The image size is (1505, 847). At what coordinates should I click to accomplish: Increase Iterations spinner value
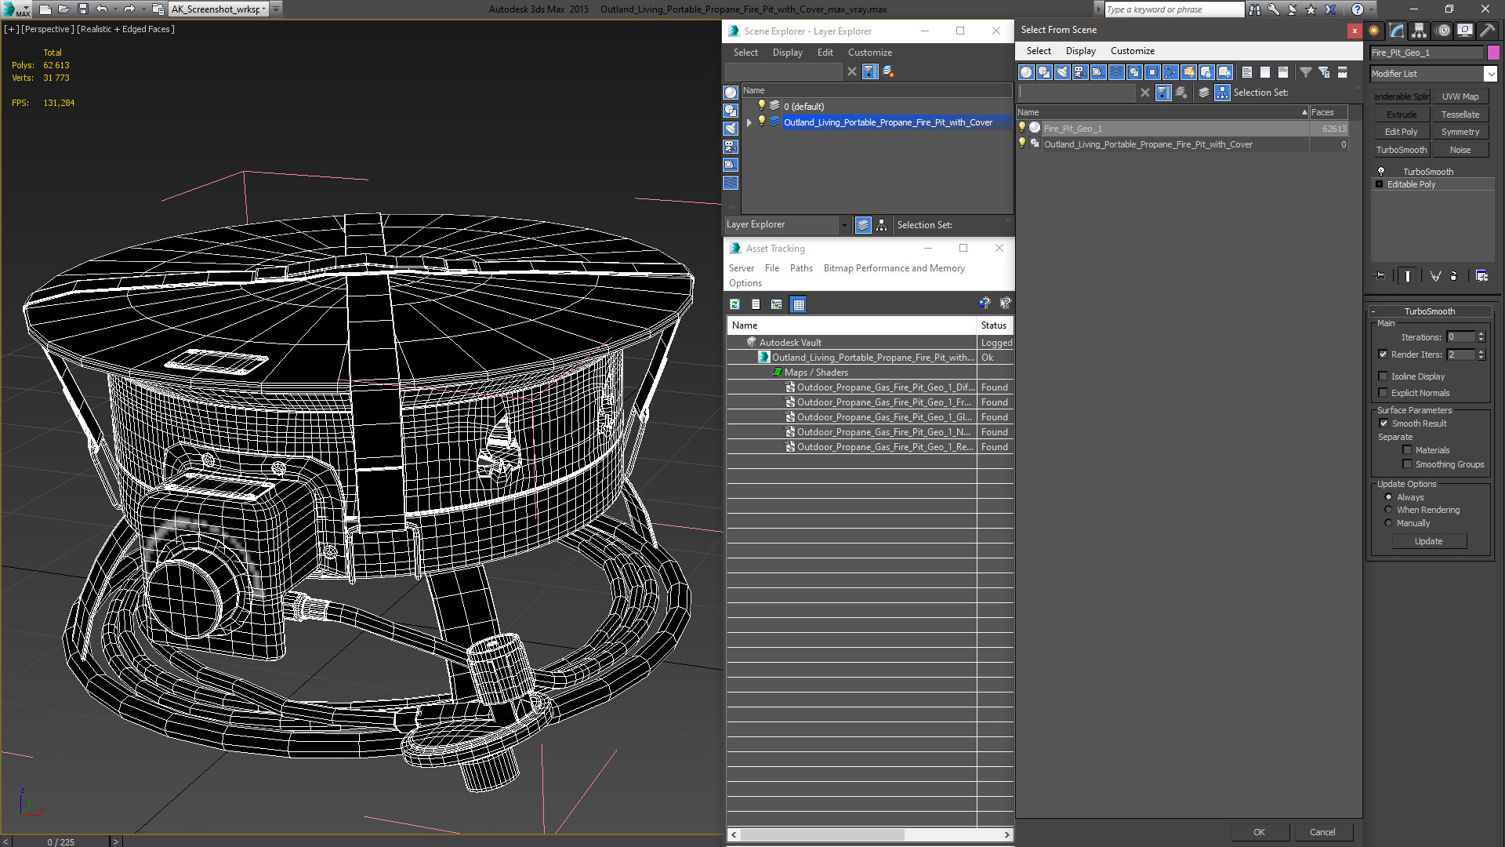(1481, 334)
